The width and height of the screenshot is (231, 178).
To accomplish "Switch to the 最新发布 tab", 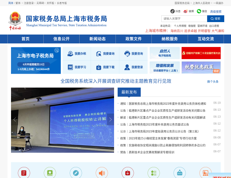I will (x=129, y=92).
